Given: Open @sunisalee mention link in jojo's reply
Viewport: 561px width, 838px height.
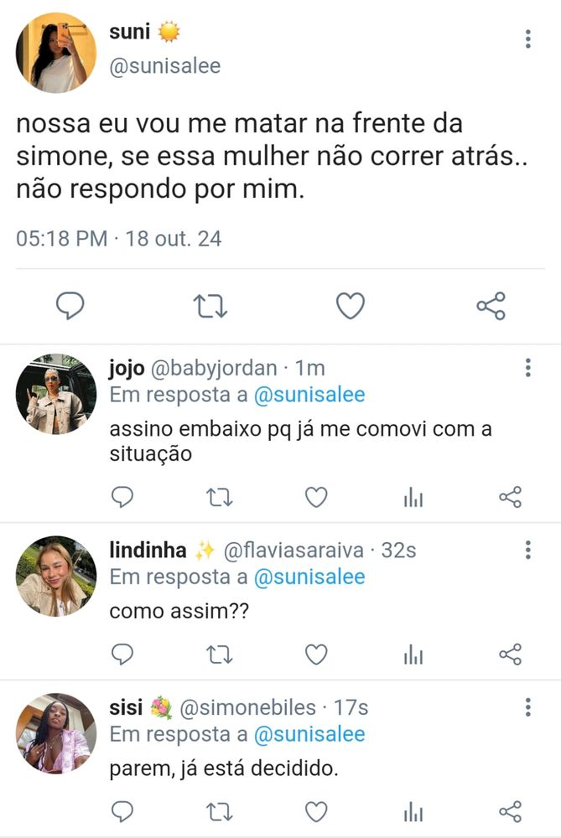Looking at the screenshot, I should coord(309,395).
